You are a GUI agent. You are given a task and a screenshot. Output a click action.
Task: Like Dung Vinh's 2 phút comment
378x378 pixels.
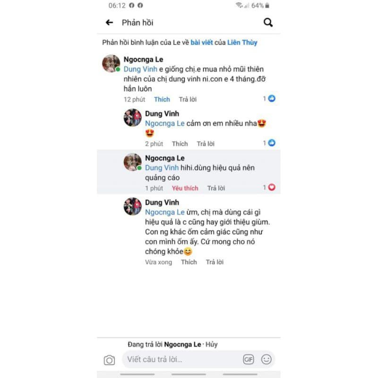(x=180, y=144)
